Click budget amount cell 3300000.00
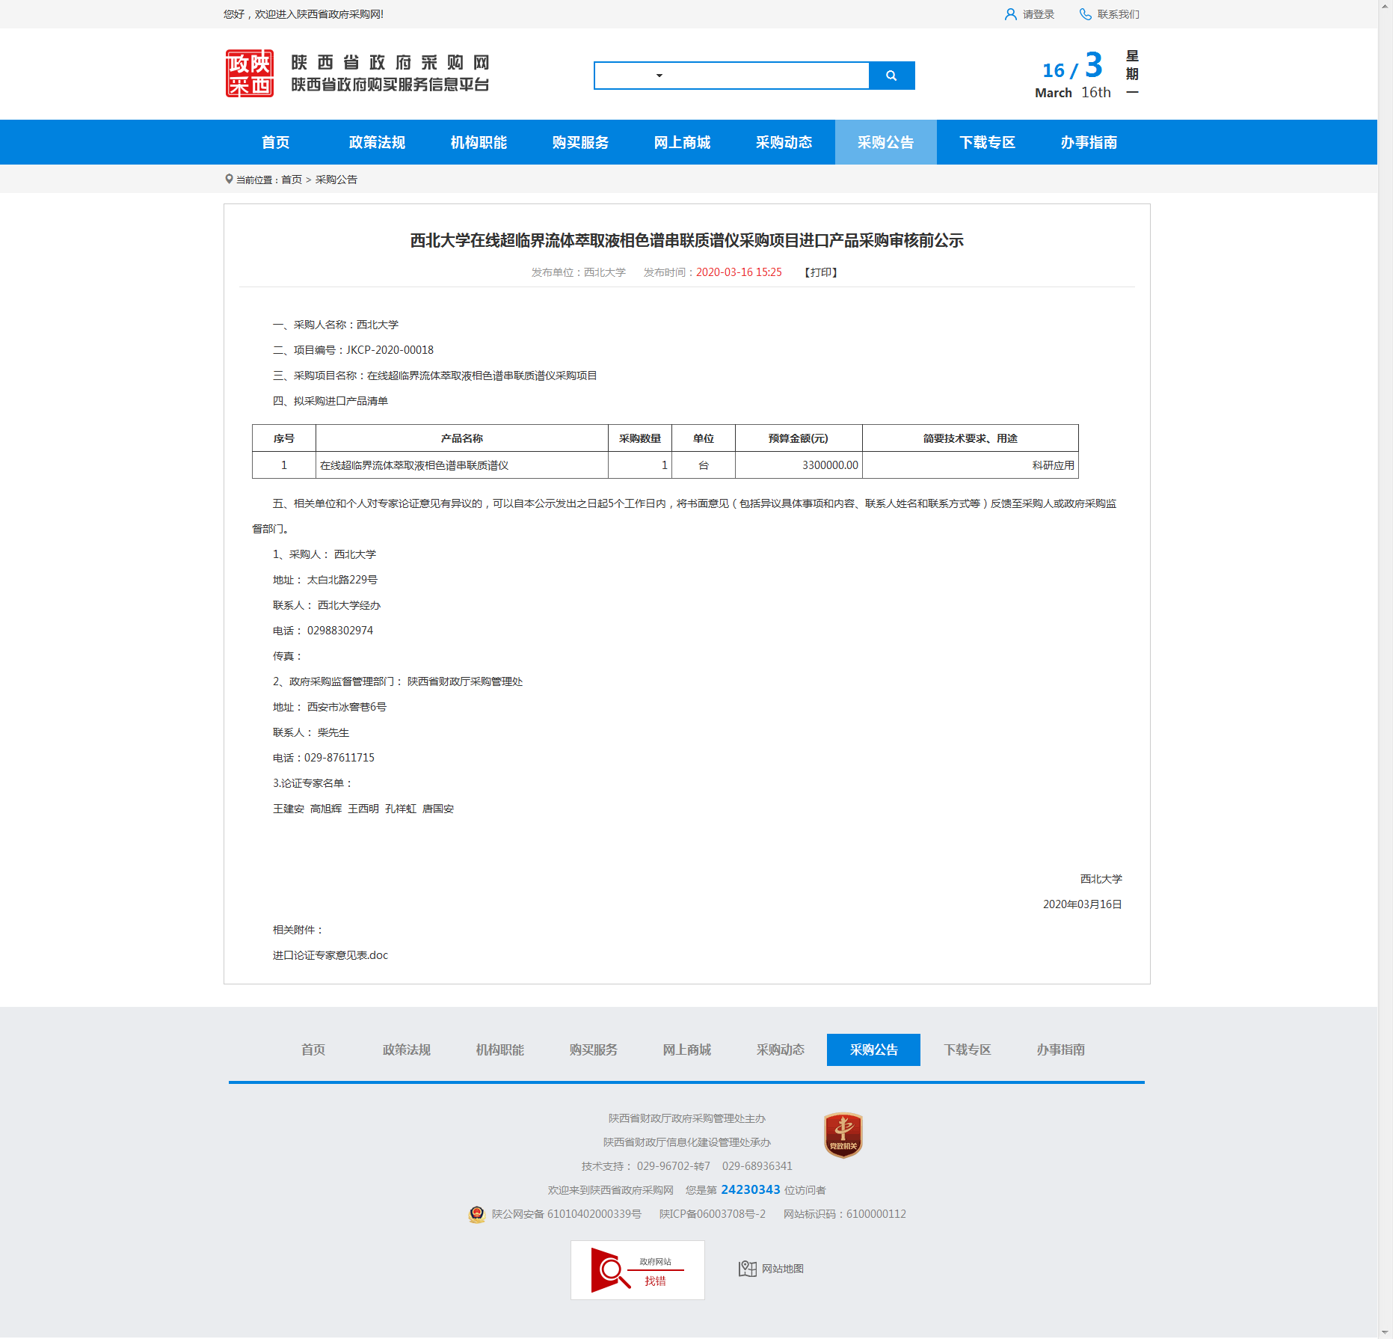 [x=799, y=465]
